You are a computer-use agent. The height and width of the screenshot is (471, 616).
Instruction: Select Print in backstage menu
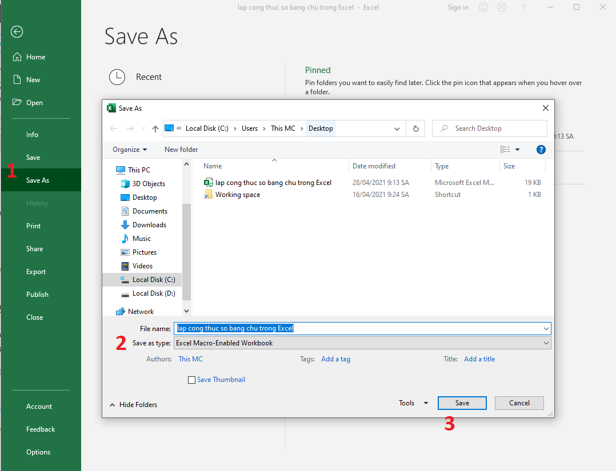34,226
